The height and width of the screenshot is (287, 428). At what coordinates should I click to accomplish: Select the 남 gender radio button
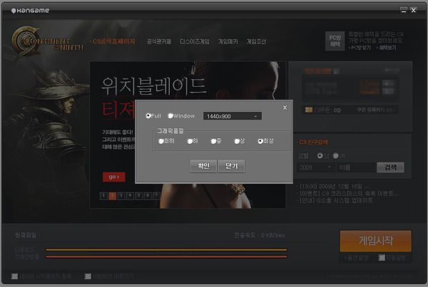320,156
